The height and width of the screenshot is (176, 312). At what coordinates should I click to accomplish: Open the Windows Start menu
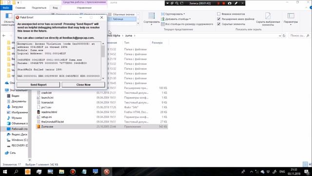tap(5, 172)
